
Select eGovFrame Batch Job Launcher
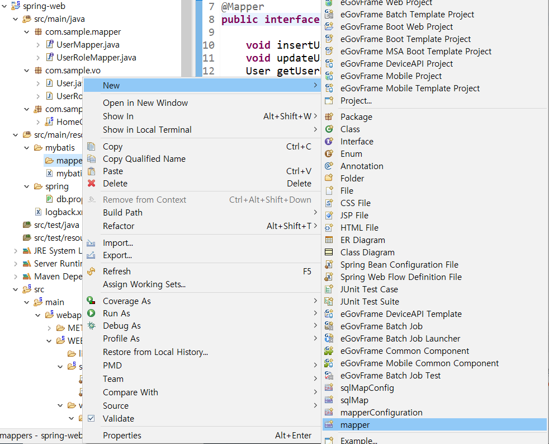point(434,338)
